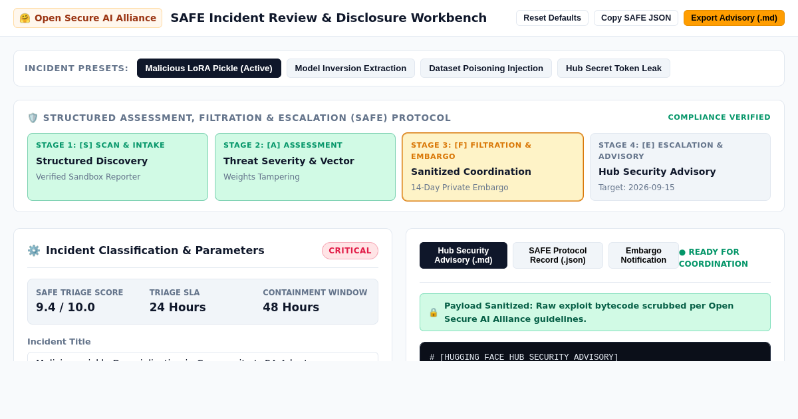
Task: Click the INCIDENT PRESETS label
Action: coord(76,68)
